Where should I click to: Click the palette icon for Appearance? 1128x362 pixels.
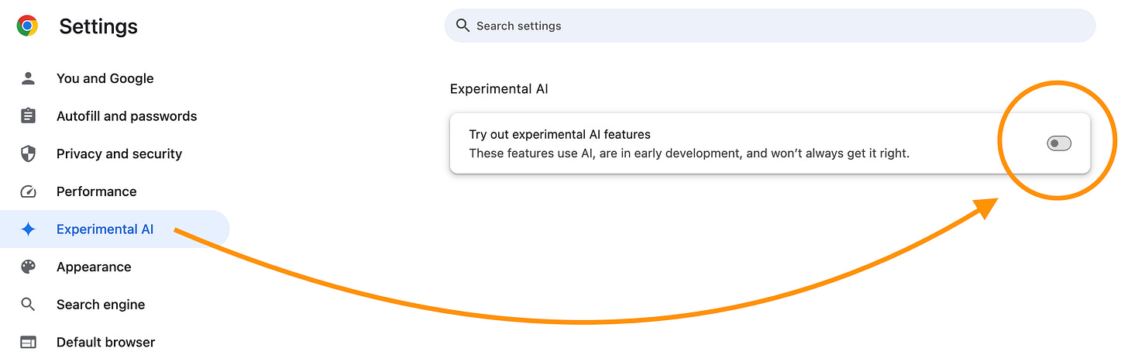[28, 267]
